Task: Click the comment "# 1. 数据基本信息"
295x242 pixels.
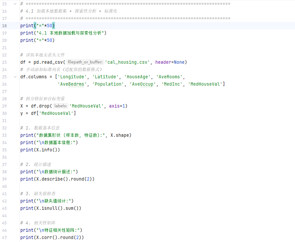Action: tap(40, 128)
